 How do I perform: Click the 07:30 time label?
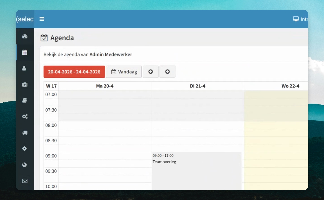click(51, 110)
